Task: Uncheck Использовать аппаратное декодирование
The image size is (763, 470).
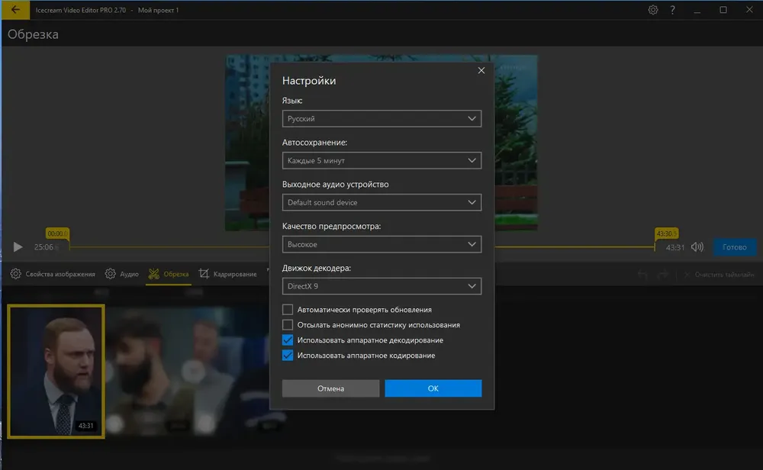Action: coord(288,340)
